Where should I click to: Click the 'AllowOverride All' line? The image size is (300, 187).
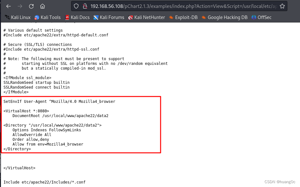coord(32,135)
